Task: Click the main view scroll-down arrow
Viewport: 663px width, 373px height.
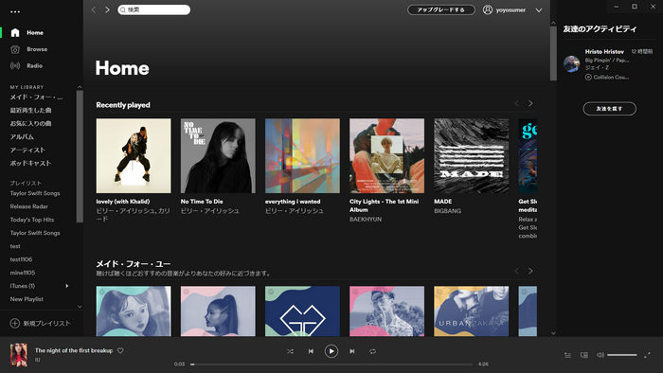Action: (553, 333)
